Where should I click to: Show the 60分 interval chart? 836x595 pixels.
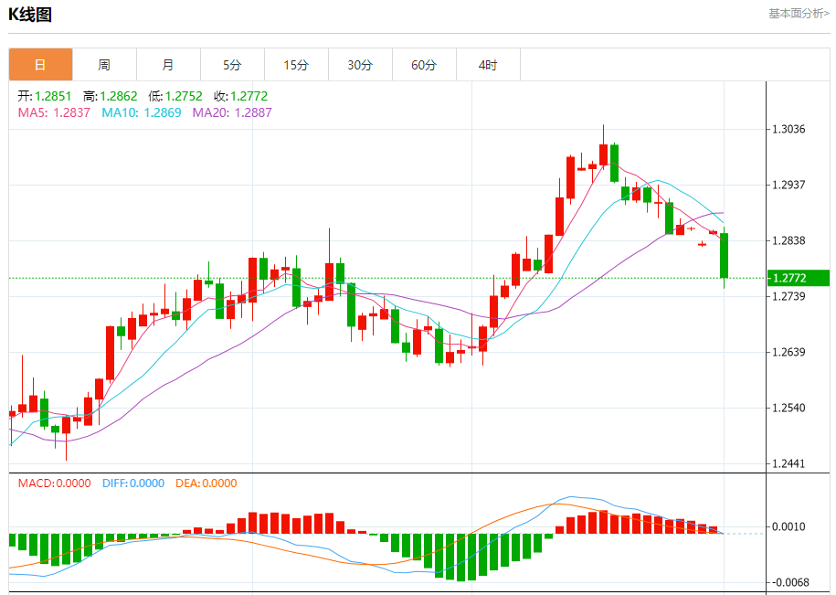(424, 65)
